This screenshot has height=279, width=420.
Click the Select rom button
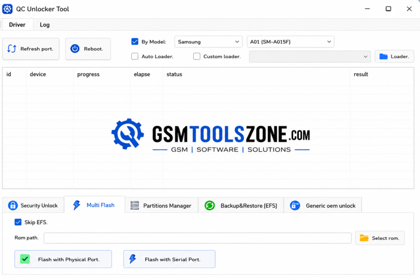click(x=380, y=238)
